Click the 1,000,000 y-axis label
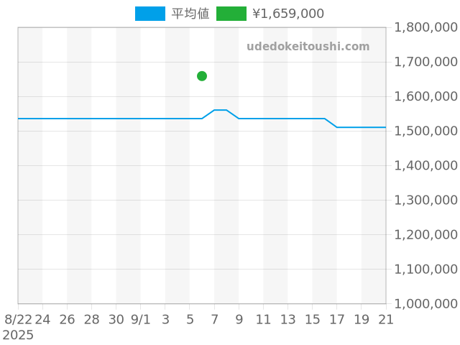460x345 pixels. (425, 303)
